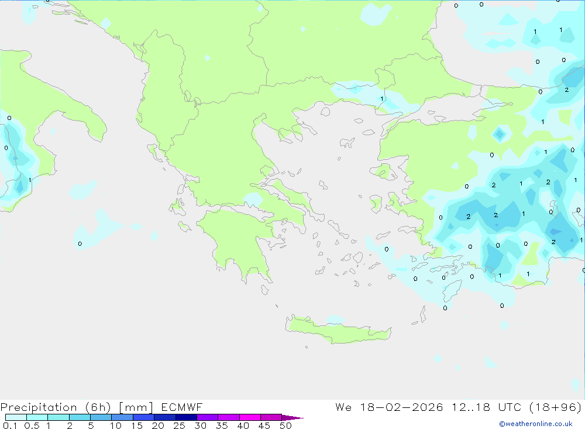585x429 pixels.
Task: Click the '(18+96)' forecast offset text
Action: [555, 407]
